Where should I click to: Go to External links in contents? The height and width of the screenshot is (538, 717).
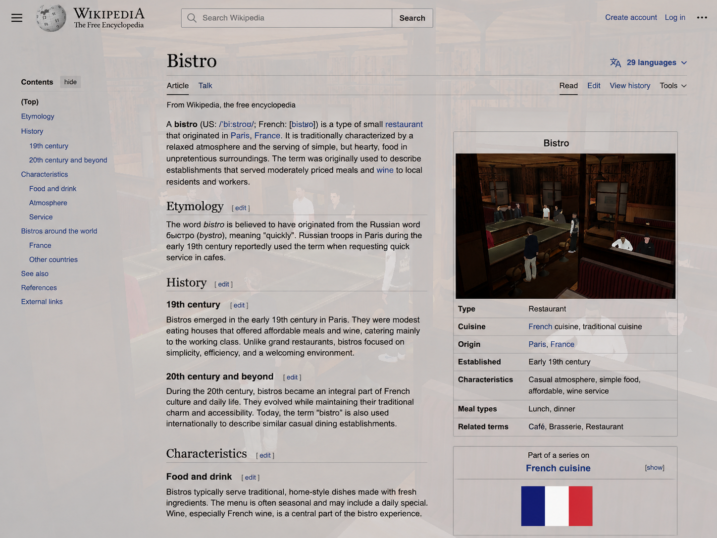tap(42, 302)
